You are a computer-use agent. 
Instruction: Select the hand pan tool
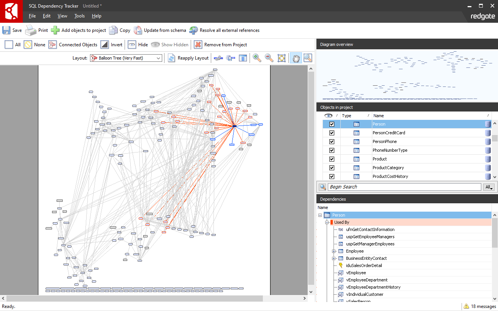(295, 58)
